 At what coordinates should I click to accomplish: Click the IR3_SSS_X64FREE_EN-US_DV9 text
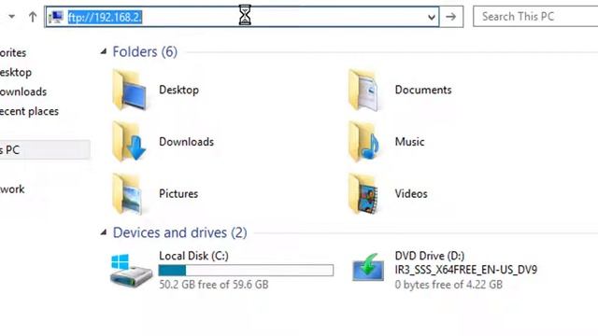tap(466, 270)
